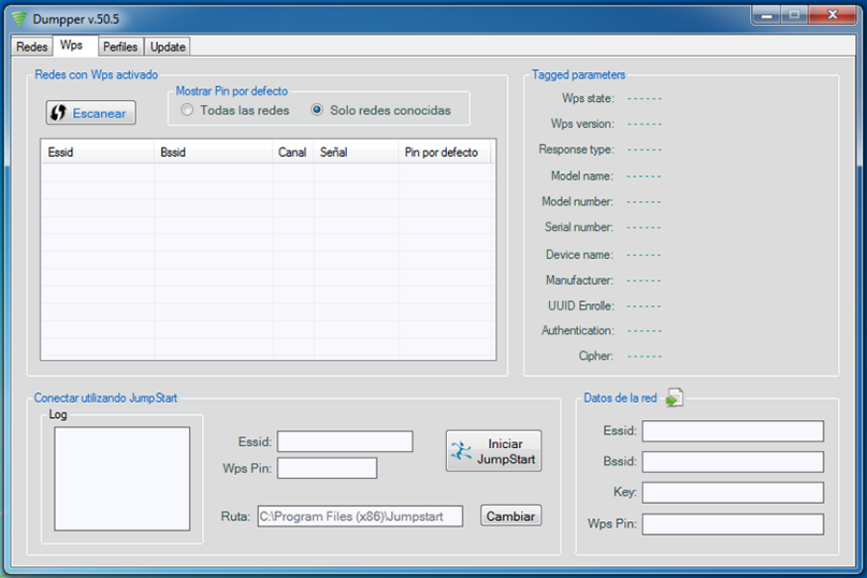The image size is (867, 578).
Task: Minimize the Dumpper window
Action: [x=767, y=15]
